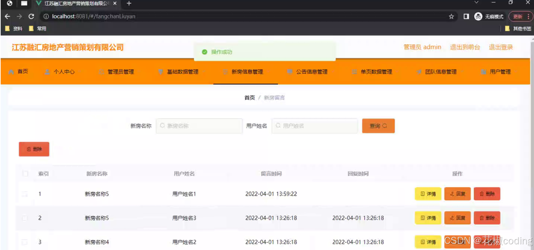Image resolution: width=534 pixels, height=250 pixels.
Task: Click company title 江苏融汇房地产营销策划有限公司
Action: tap(68, 47)
